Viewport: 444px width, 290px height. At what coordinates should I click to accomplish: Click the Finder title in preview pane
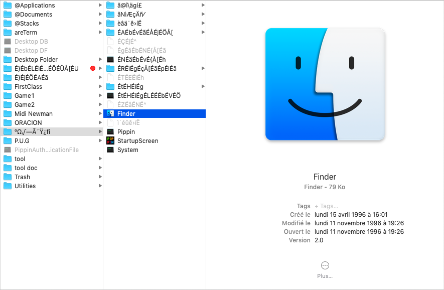click(x=325, y=177)
